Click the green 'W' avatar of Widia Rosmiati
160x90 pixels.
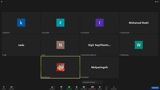(x=139, y=45)
